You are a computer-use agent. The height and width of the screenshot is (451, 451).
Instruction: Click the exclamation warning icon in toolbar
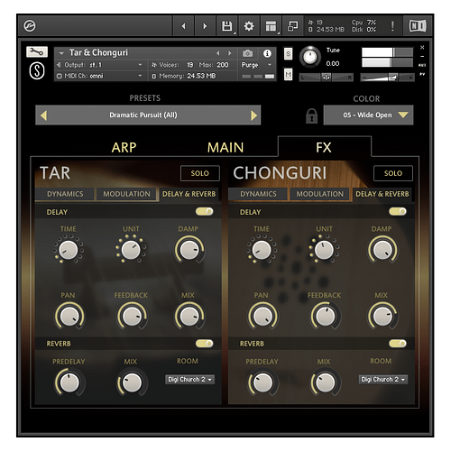(392, 26)
